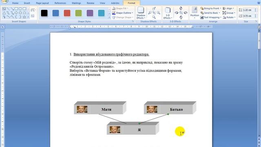Select the Line shape tool
Image resolution: width=261 pixels, height=147 pixels.
pyautogui.click(x=8, y=9)
